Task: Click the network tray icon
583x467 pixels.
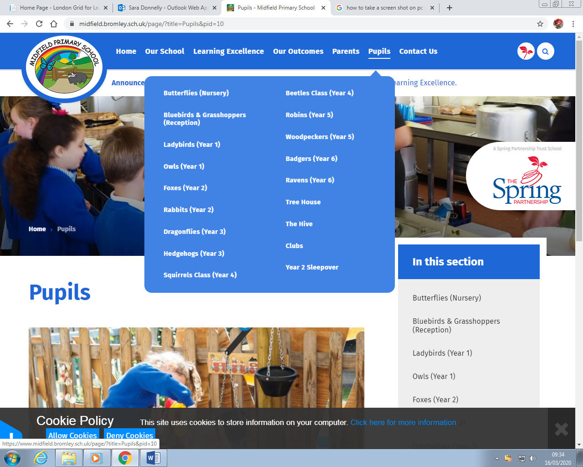Action: point(522,458)
